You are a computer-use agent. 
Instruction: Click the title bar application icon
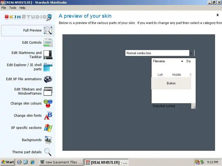coord(2,2)
